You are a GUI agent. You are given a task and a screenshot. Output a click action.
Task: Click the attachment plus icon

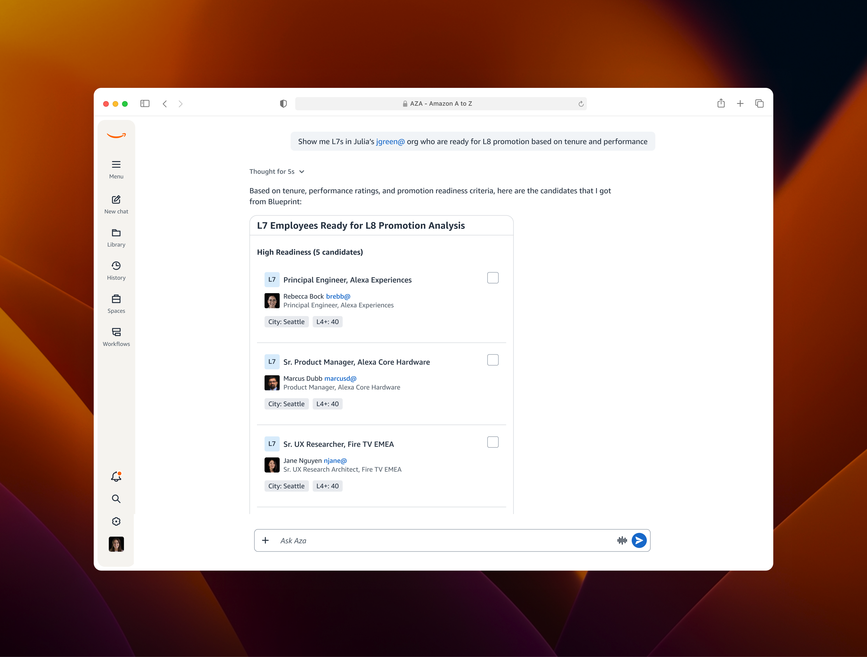(x=265, y=540)
